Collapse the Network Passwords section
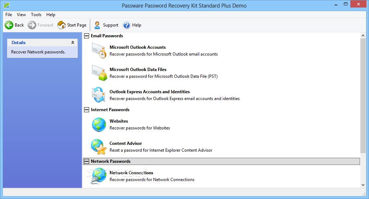 pyautogui.click(x=87, y=161)
